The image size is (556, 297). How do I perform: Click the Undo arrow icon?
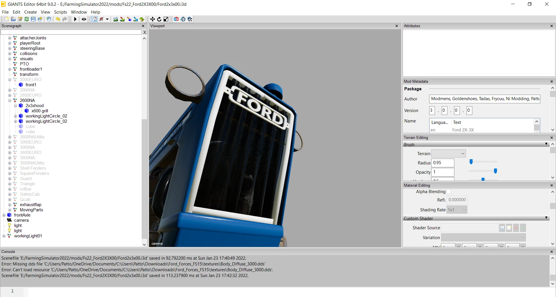(58, 19)
